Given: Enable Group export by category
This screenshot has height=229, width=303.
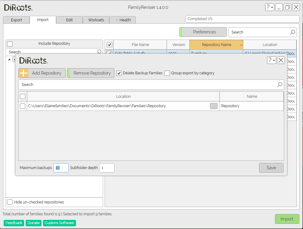Looking at the screenshot, I should click(167, 73).
